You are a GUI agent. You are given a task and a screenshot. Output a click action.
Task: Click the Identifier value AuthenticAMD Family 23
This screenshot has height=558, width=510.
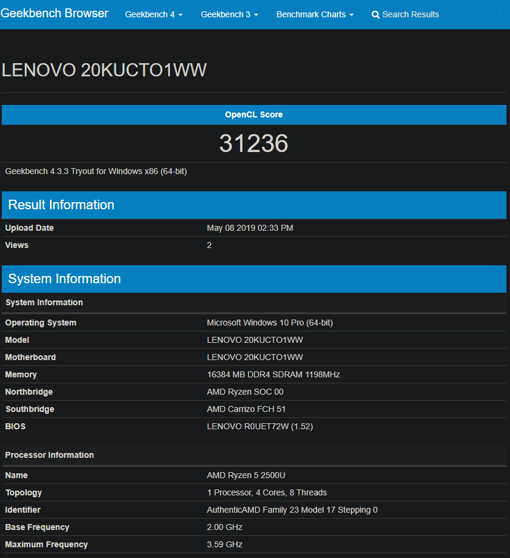pos(293,510)
